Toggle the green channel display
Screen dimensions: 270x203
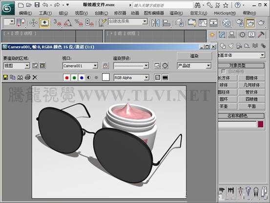(x=74, y=78)
